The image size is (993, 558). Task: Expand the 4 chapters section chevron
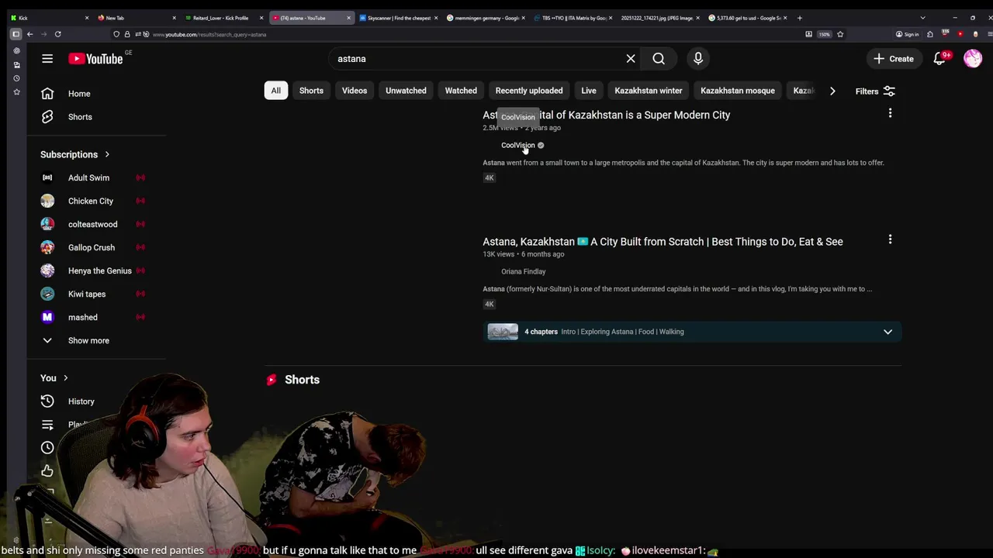coord(887,332)
